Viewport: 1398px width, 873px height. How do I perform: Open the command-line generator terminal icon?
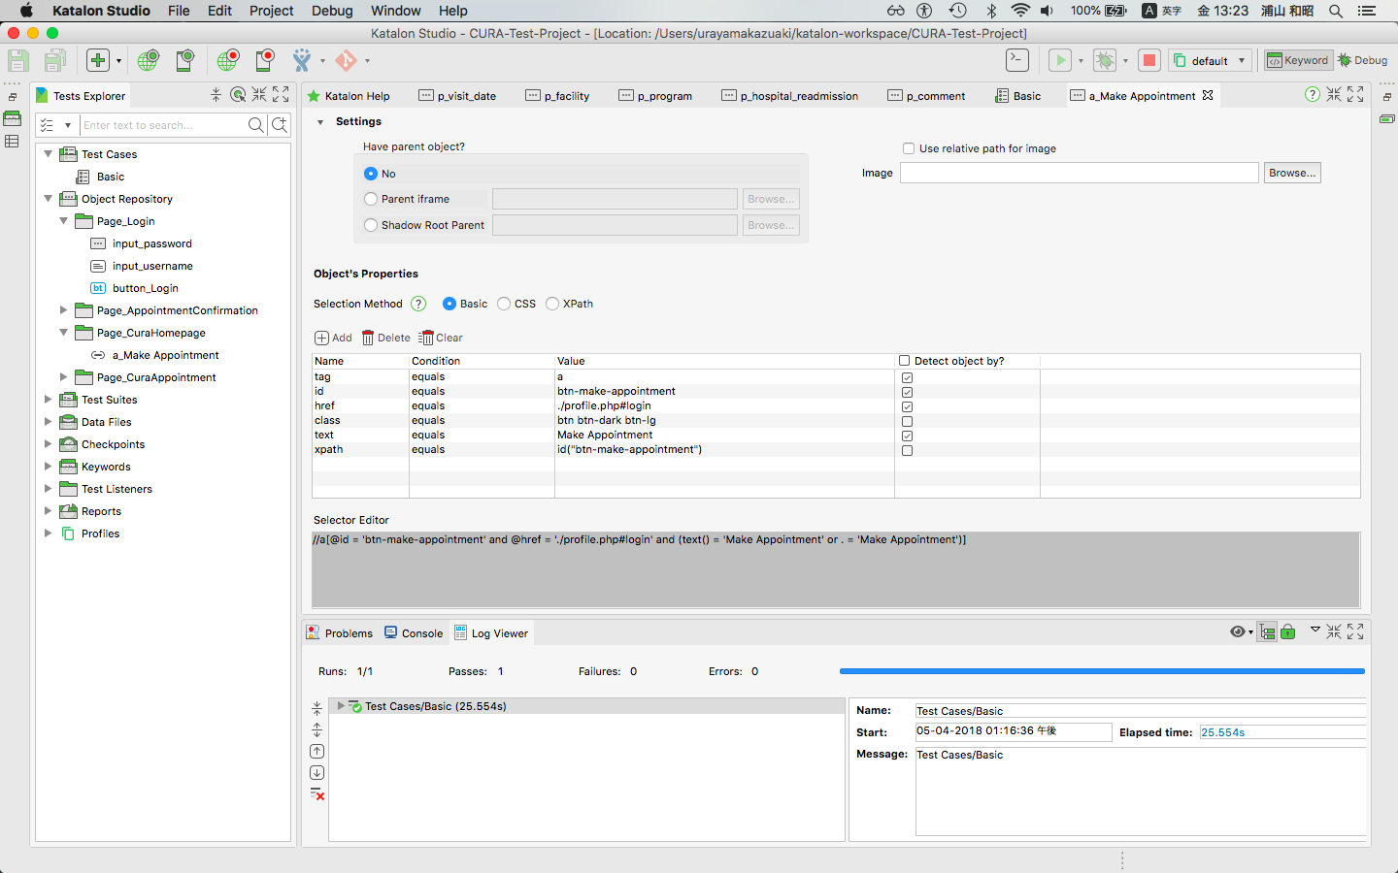[x=1016, y=60]
